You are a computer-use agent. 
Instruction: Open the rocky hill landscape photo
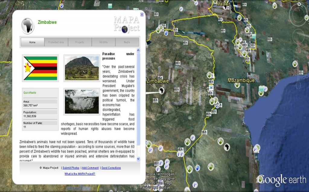82,68
